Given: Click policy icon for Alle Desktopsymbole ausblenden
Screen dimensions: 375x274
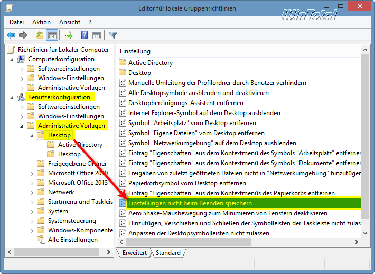Looking at the screenshot, I should coord(123,93).
